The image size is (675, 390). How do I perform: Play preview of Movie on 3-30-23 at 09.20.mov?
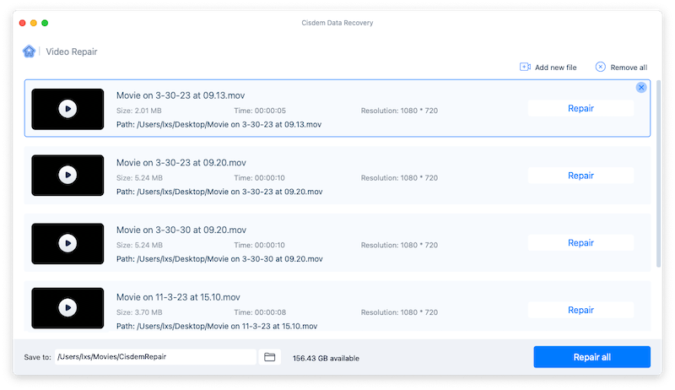click(67, 176)
